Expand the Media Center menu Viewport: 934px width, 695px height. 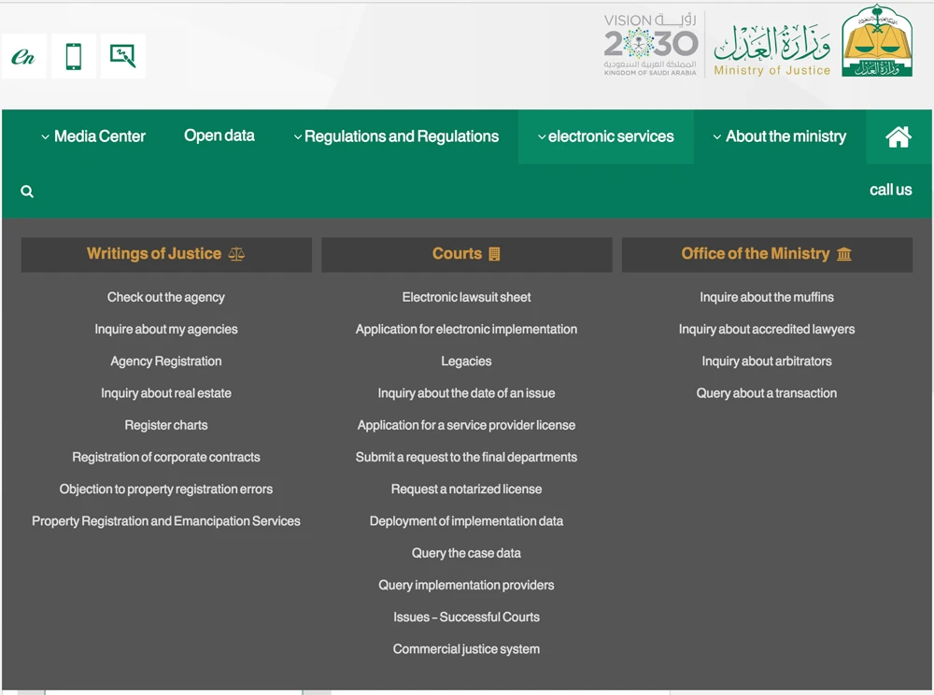tap(93, 136)
